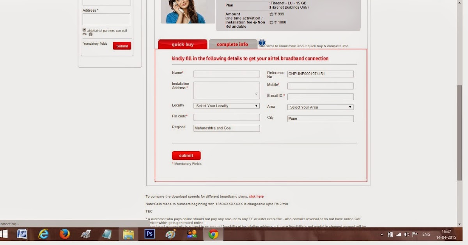
Task: Click the resize grip of Installation Address box
Action: [x=256, y=93]
